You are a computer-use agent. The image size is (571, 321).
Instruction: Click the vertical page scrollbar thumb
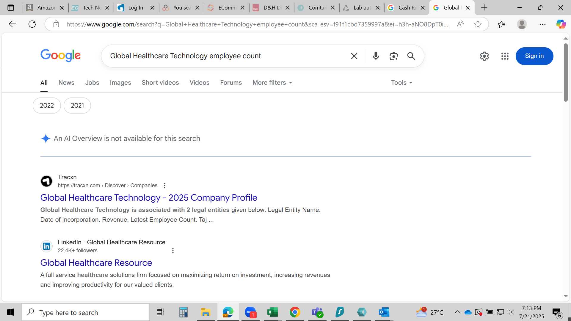(x=566, y=72)
